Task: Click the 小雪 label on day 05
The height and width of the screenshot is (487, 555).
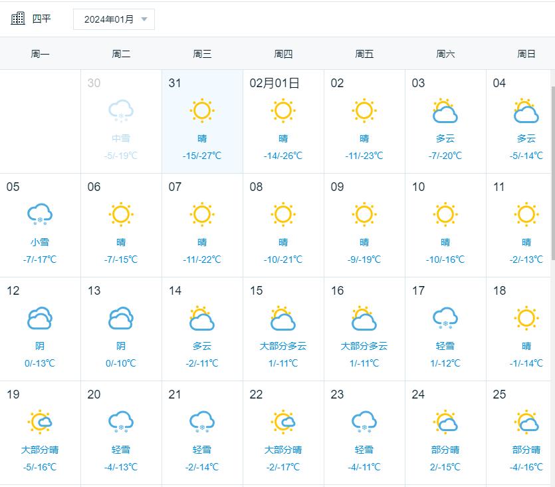Action: (40, 242)
